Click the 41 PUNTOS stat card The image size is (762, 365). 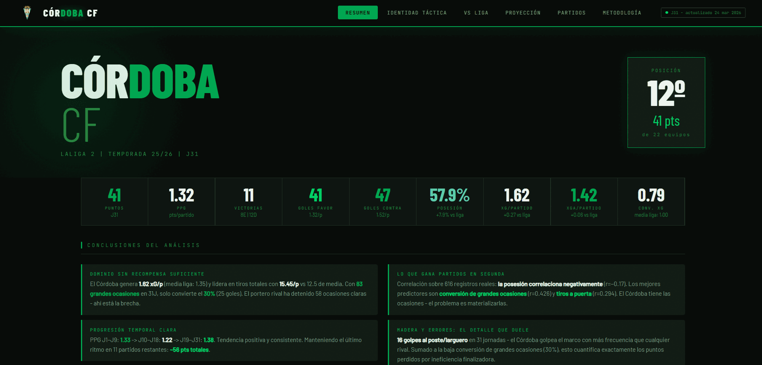pos(114,201)
